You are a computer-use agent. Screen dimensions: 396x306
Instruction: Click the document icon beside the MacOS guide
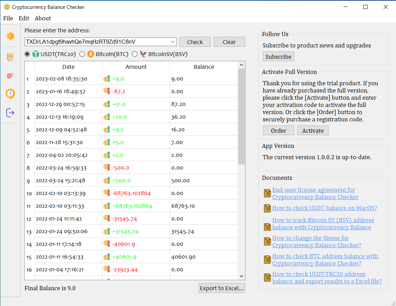click(x=267, y=208)
